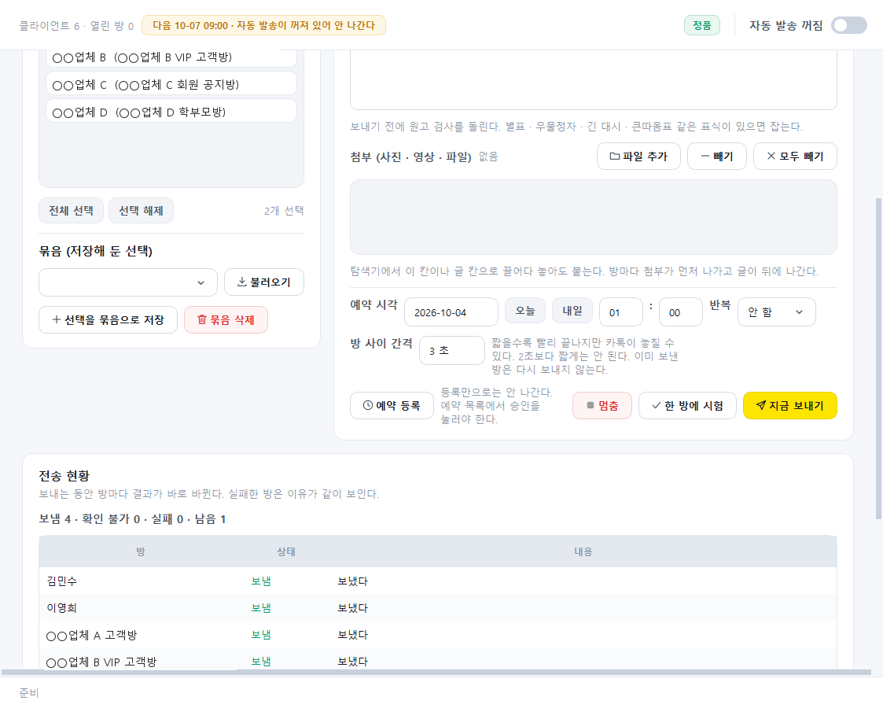Click the 전송 현황 heading

pyautogui.click(x=64, y=476)
